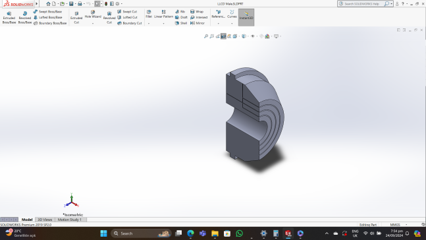Toggle the Section View icon
The height and width of the screenshot is (240, 426).
(x=223, y=36)
